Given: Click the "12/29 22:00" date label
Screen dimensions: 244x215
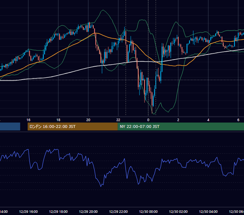Looking at the screenshot, I should (x=118, y=211).
